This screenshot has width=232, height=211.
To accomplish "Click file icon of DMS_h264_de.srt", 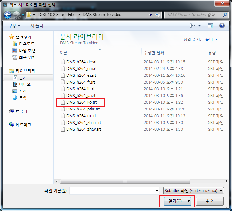I will click(63, 62).
